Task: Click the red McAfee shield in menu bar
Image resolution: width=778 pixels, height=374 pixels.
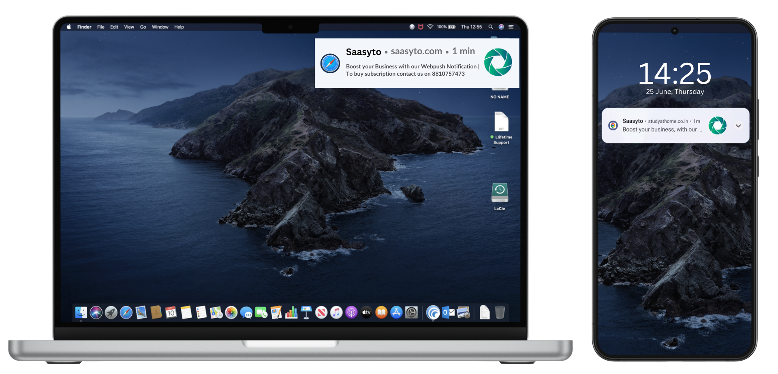Action: [421, 27]
